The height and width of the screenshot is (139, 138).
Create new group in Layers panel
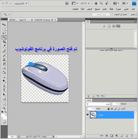[122, 136]
